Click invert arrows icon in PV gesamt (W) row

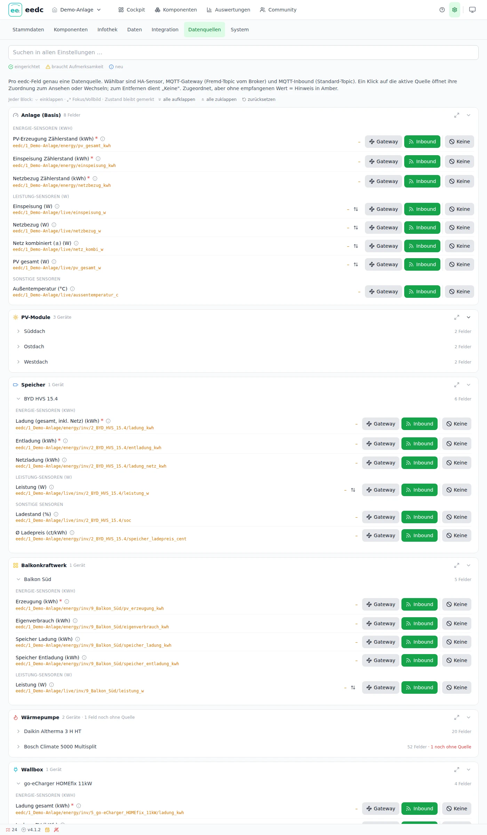click(x=356, y=264)
